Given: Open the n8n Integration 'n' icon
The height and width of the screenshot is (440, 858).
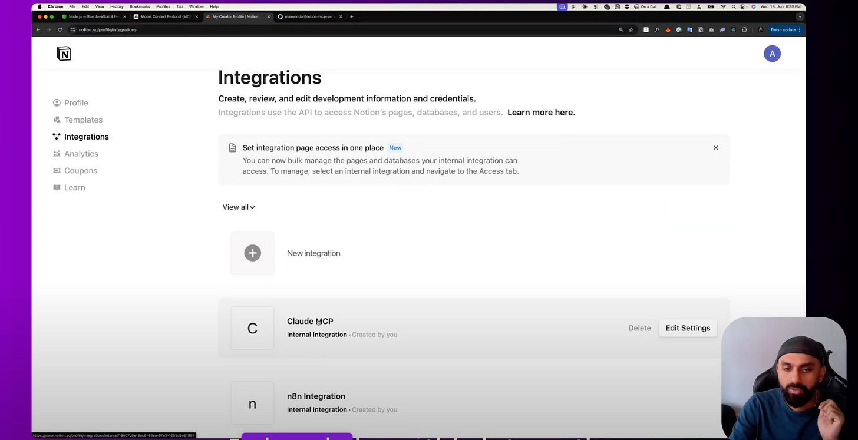Looking at the screenshot, I should [252, 403].
